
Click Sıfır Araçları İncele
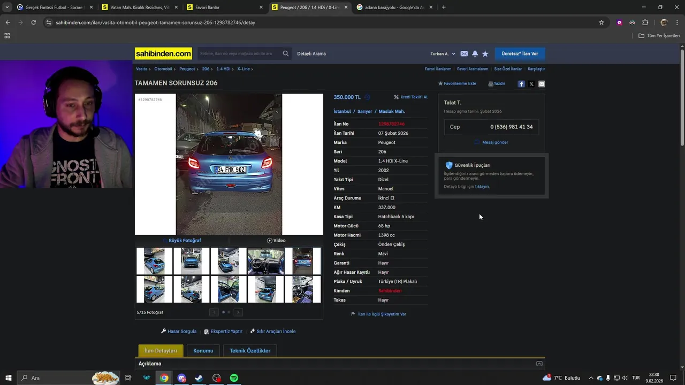tap(273, 332)
